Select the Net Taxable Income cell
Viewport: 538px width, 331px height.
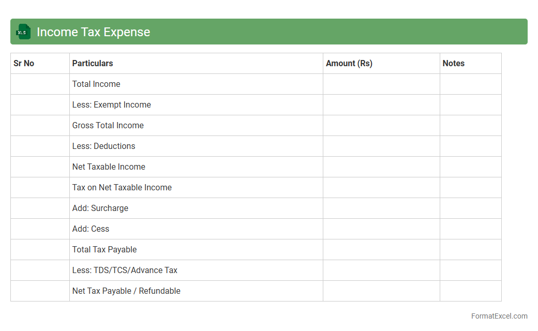coord(109,167)
